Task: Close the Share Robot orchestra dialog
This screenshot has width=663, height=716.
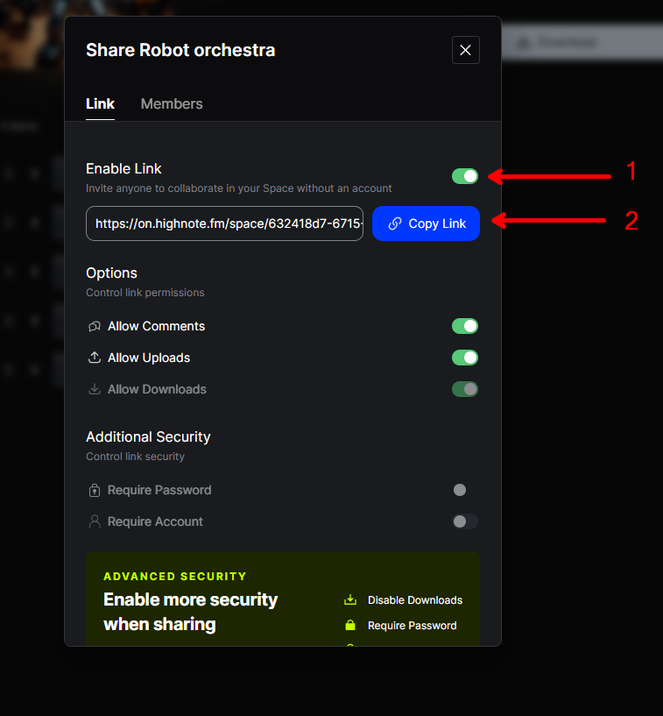Action: [465, 50]
